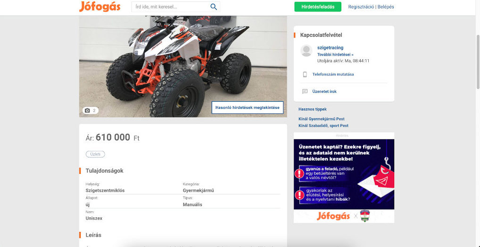Image resolution: width=480 pixels, height=247 pixels.
Task: Click the seller avatar icon
Action: coord(306,50)
